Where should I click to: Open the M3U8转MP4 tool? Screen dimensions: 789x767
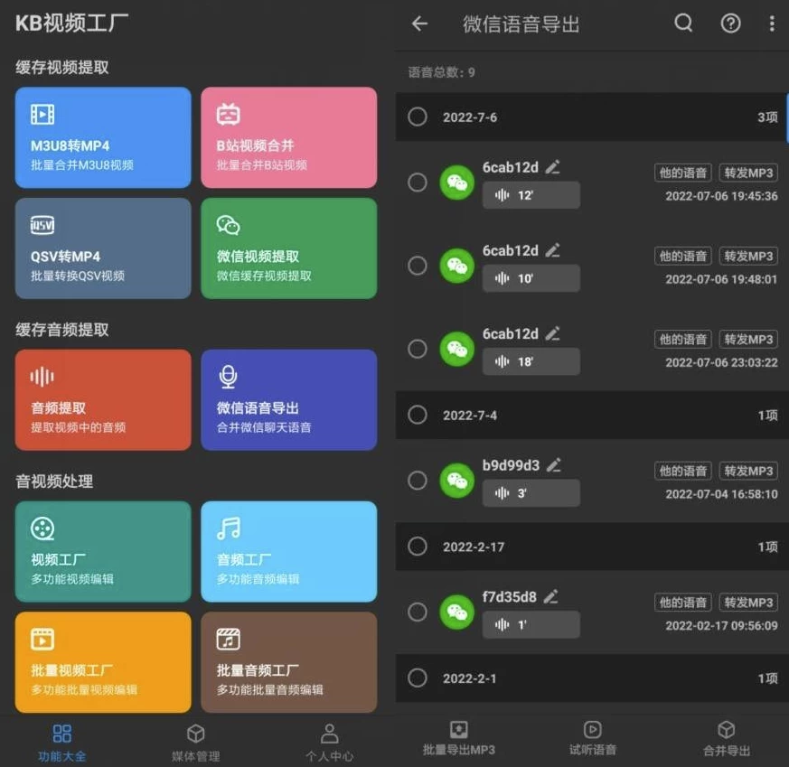point(102,136)
